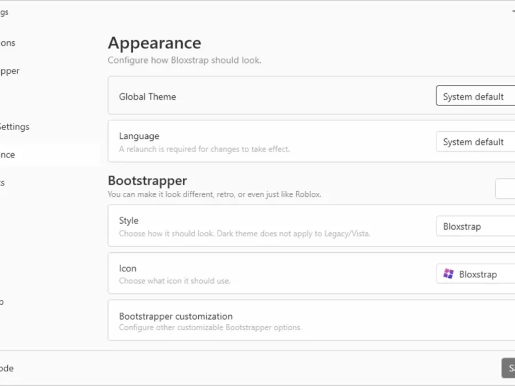Open the Bootstrapper customization card
Screen dimensions: 515x386
click(312, 320)
